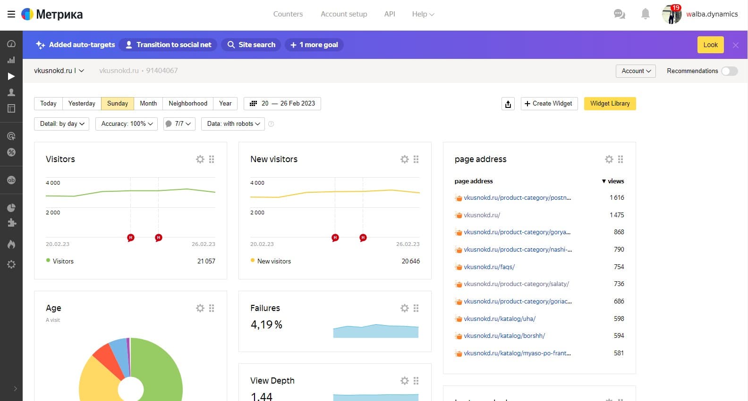Viewport: 748px width, 401px height.
Task: Grab the drag handle on New visitors widget
Action: (416, 159)
